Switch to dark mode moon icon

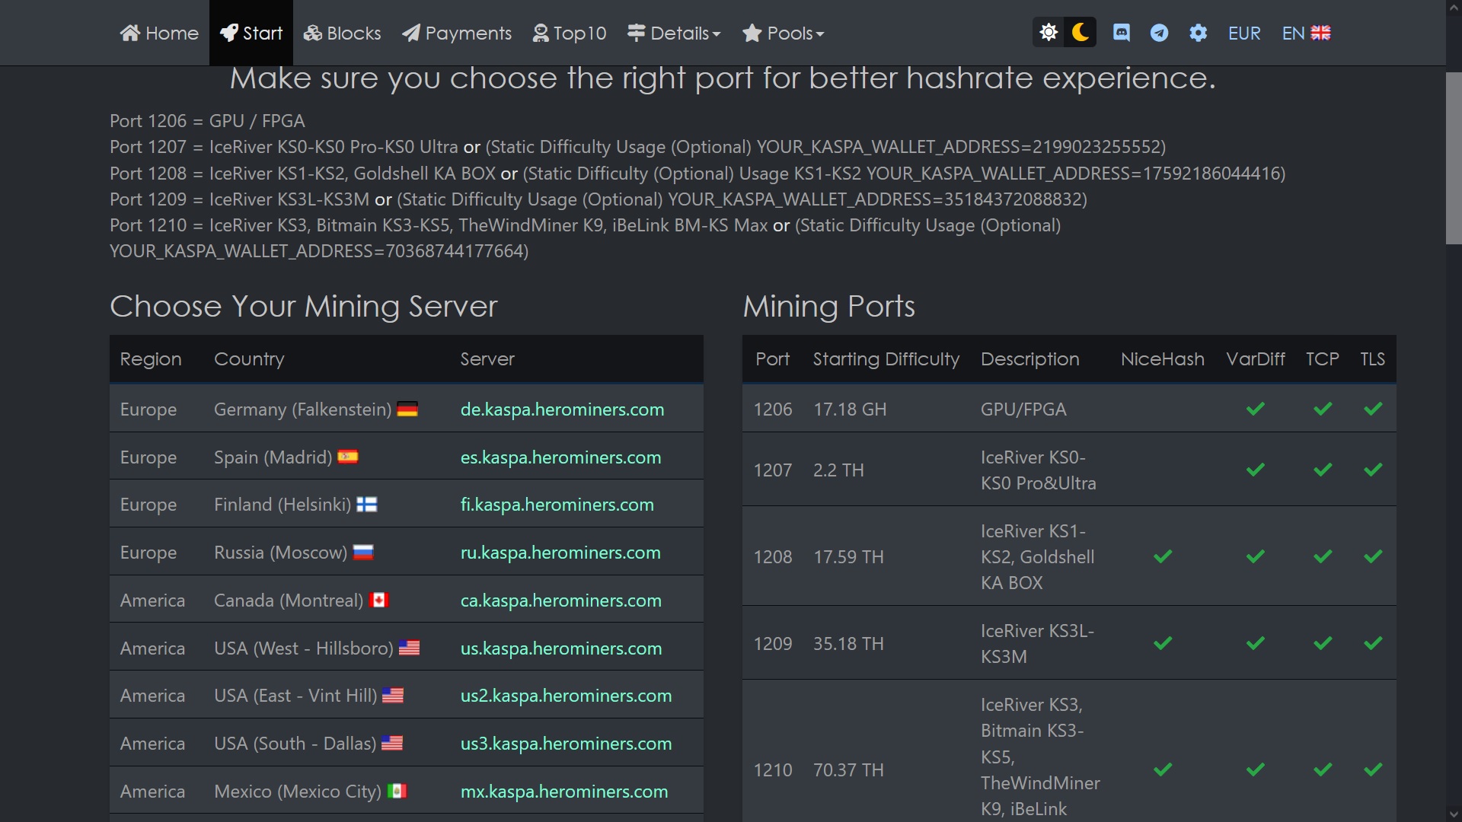(1080, 33)
